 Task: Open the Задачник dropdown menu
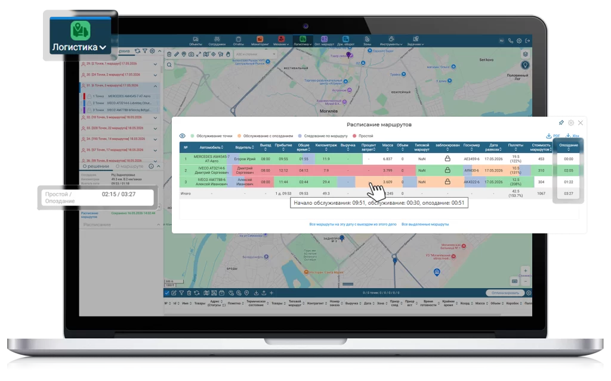coord(415,41)
